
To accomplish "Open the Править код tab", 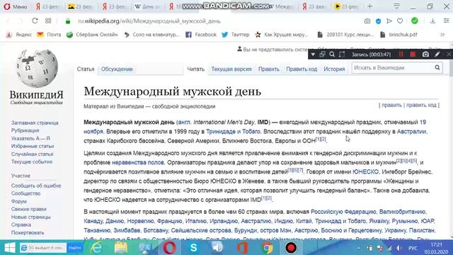I will (302, 69).
